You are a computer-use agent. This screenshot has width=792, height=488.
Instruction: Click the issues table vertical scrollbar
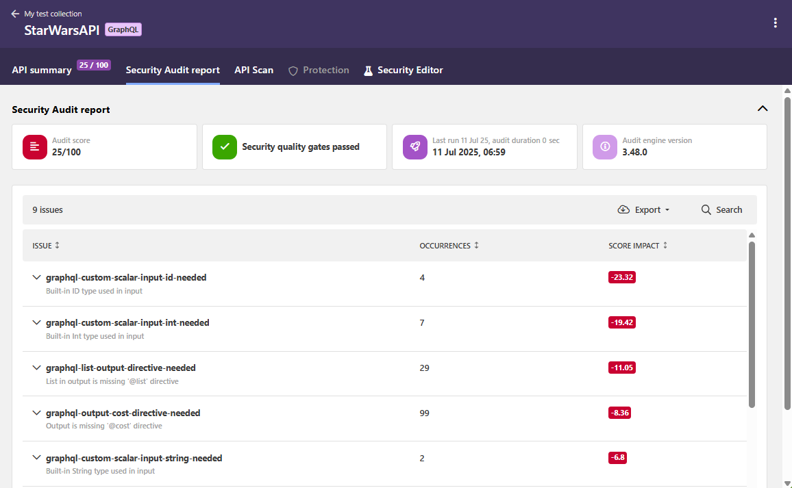[x=752, y=322]
